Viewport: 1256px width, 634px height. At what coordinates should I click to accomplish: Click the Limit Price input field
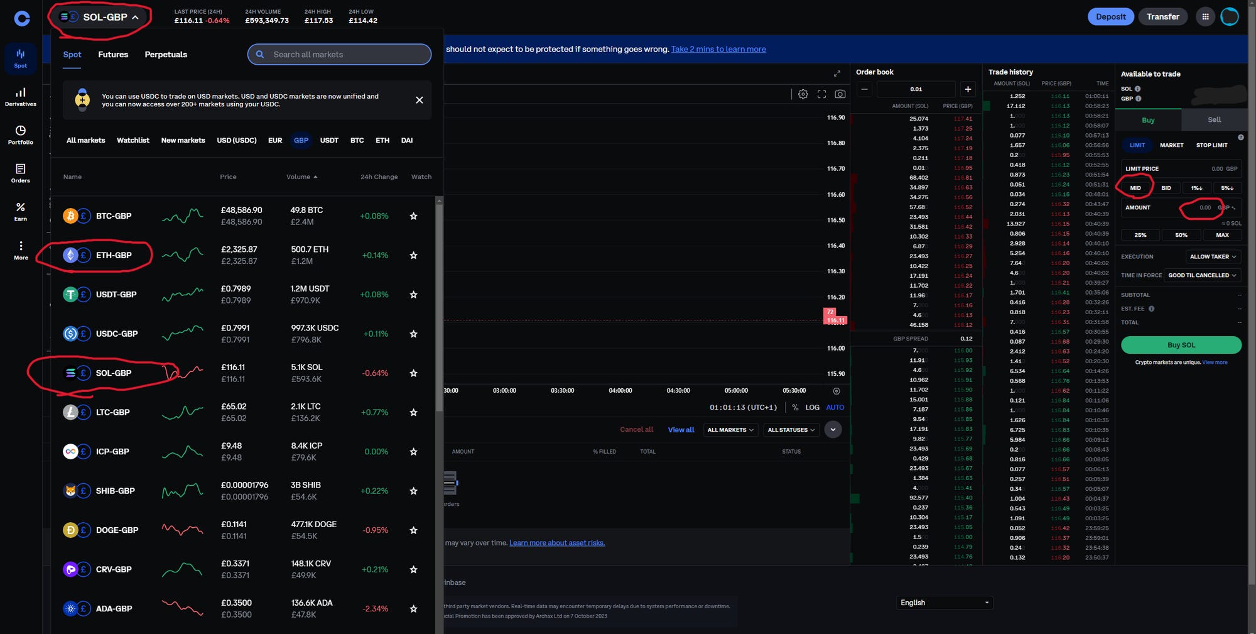pos(1181,168)
